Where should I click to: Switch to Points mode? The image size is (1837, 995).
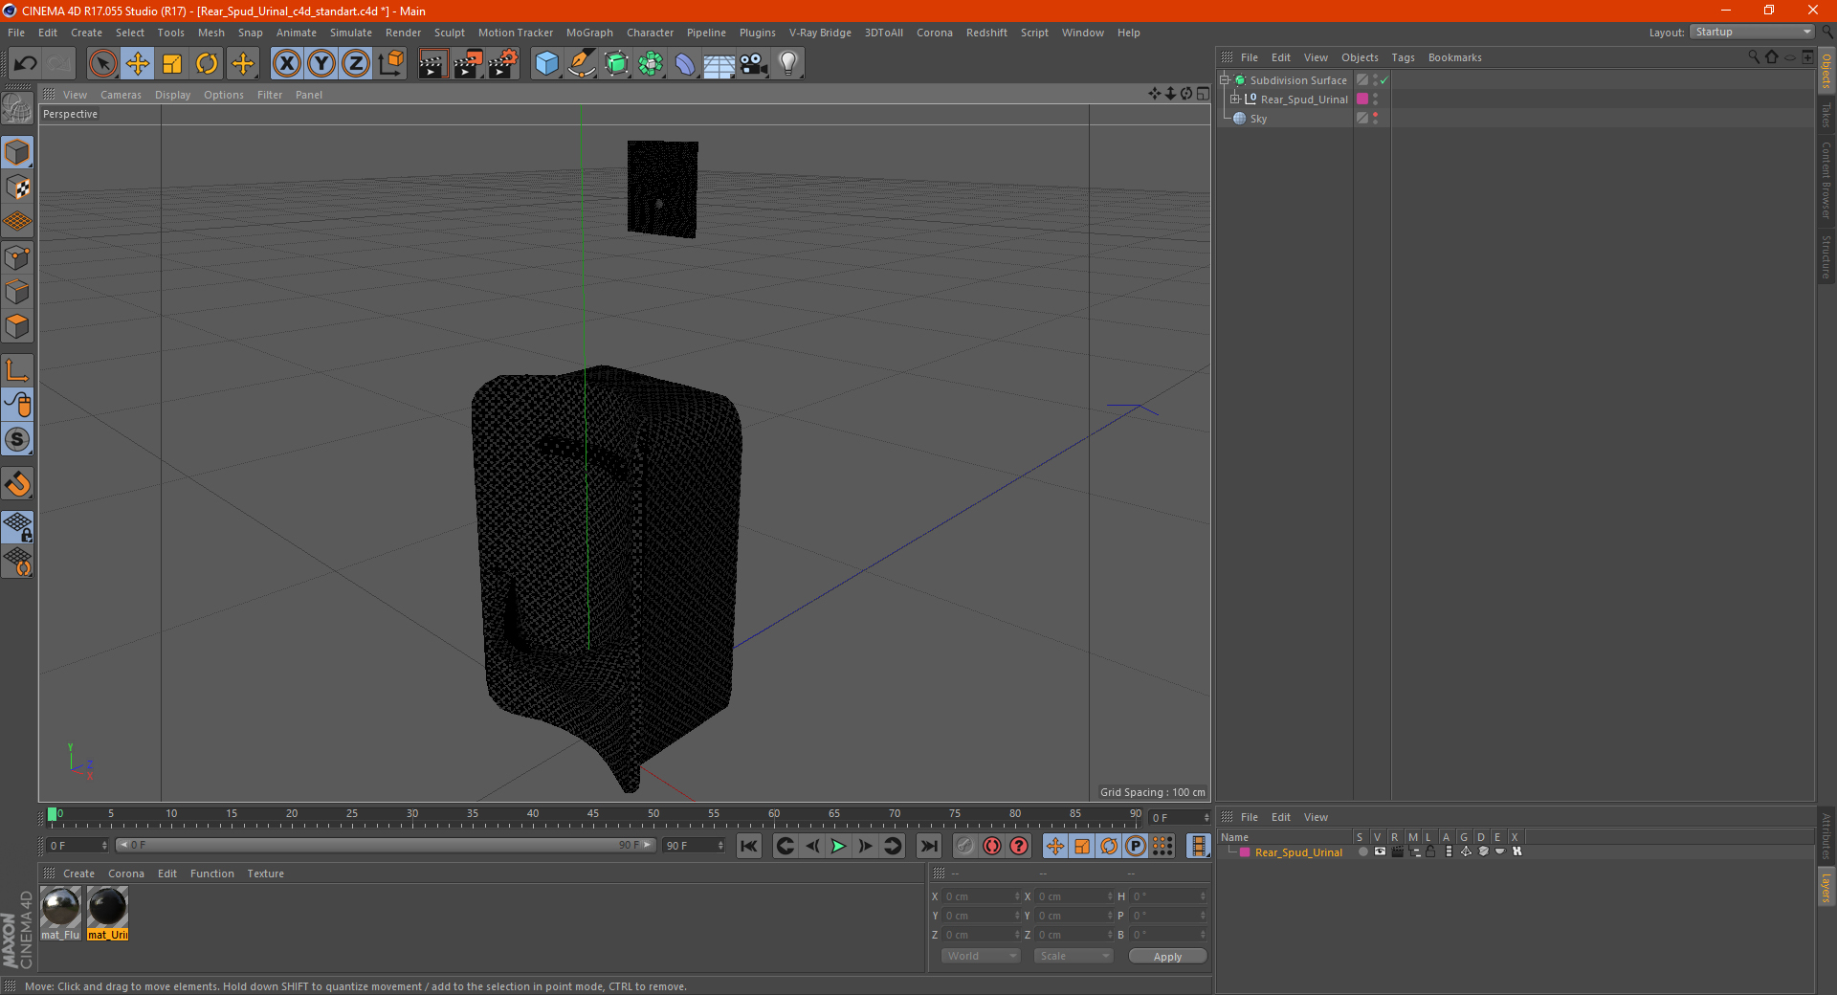pyautogui.click(x=17, y=257)
